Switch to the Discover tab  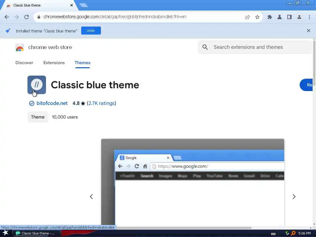tap(24, 63)
